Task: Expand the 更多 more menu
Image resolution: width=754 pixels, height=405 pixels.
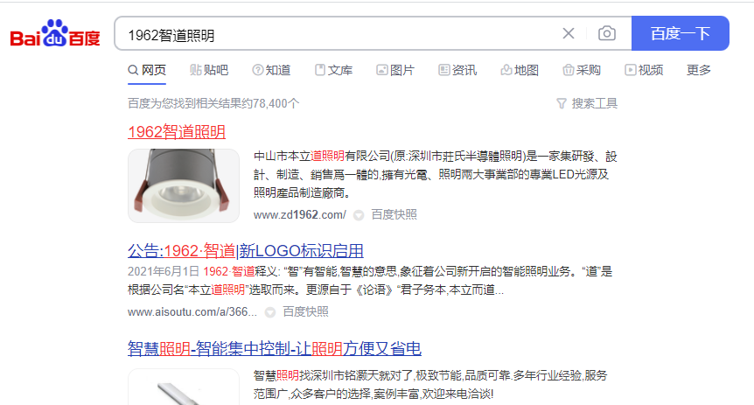Action: [x=699, y=70]
